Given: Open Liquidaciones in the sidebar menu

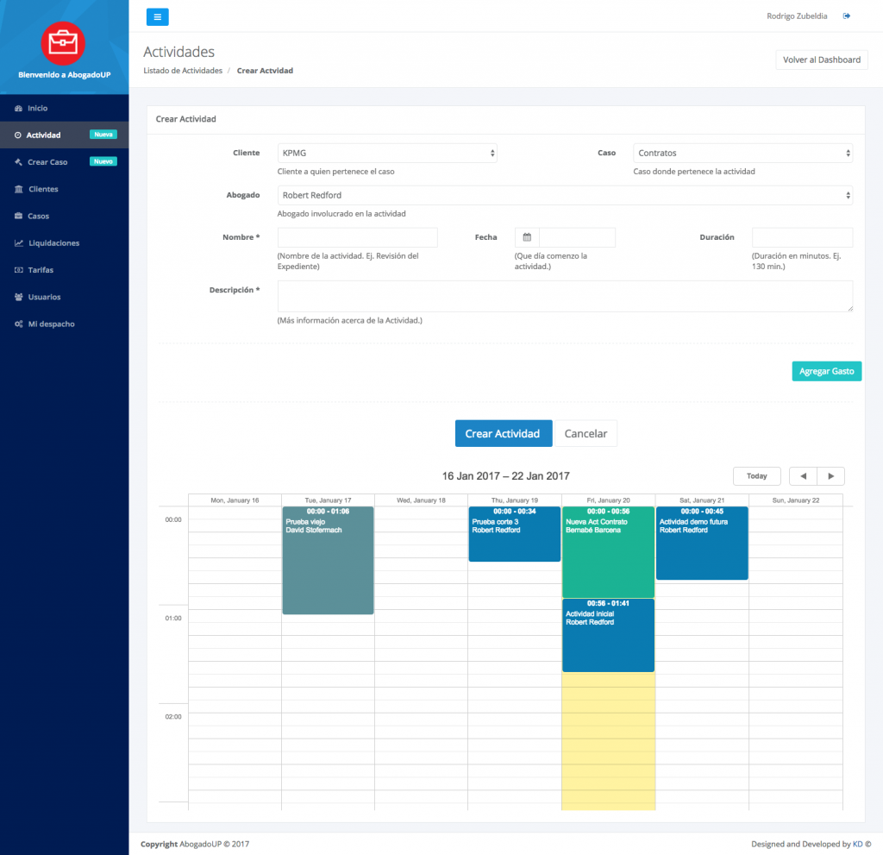Looking at the screenshot, I should pyautogui.click(x=64, y=243).
